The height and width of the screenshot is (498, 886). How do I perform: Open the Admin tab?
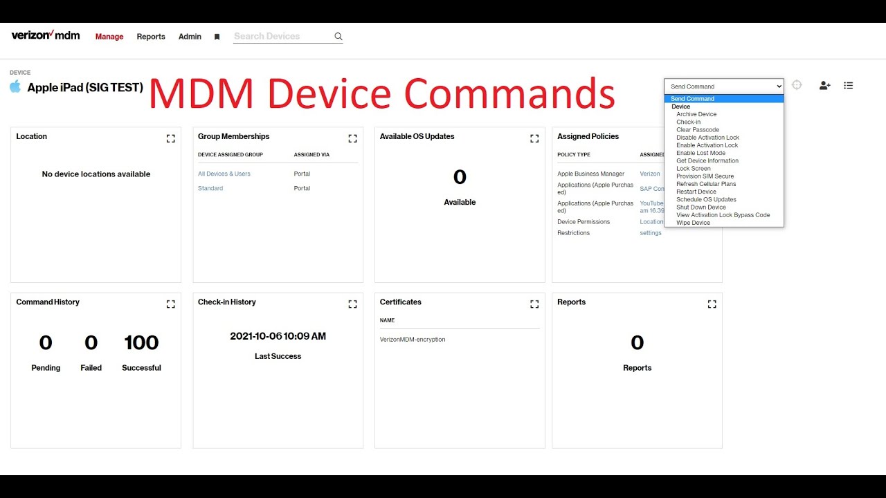pos(190,37)
